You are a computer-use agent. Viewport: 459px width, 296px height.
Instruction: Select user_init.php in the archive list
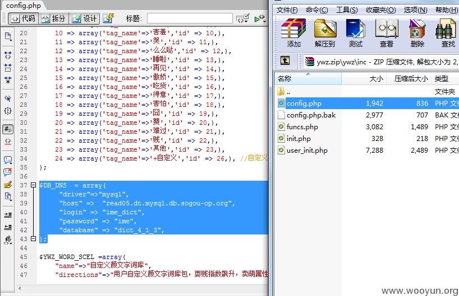(368, 151)
